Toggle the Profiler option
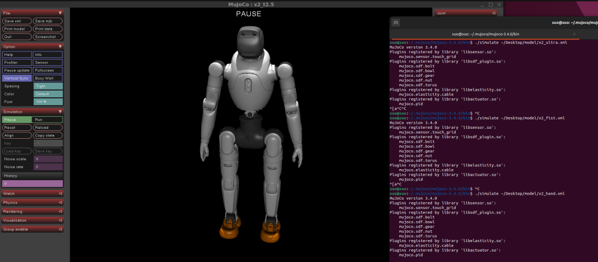The image size is (598, 262). (x=17, y=62)
